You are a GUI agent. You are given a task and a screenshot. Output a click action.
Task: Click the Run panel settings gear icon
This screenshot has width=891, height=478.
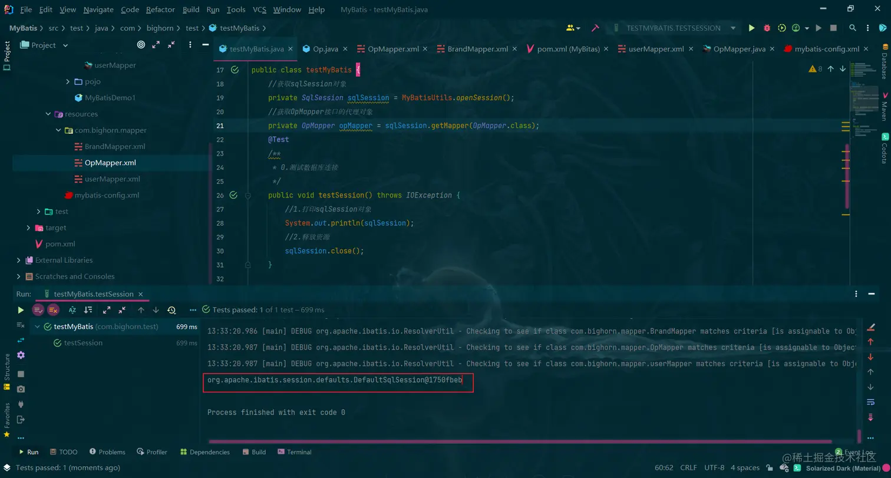click(x=21, y=355)
